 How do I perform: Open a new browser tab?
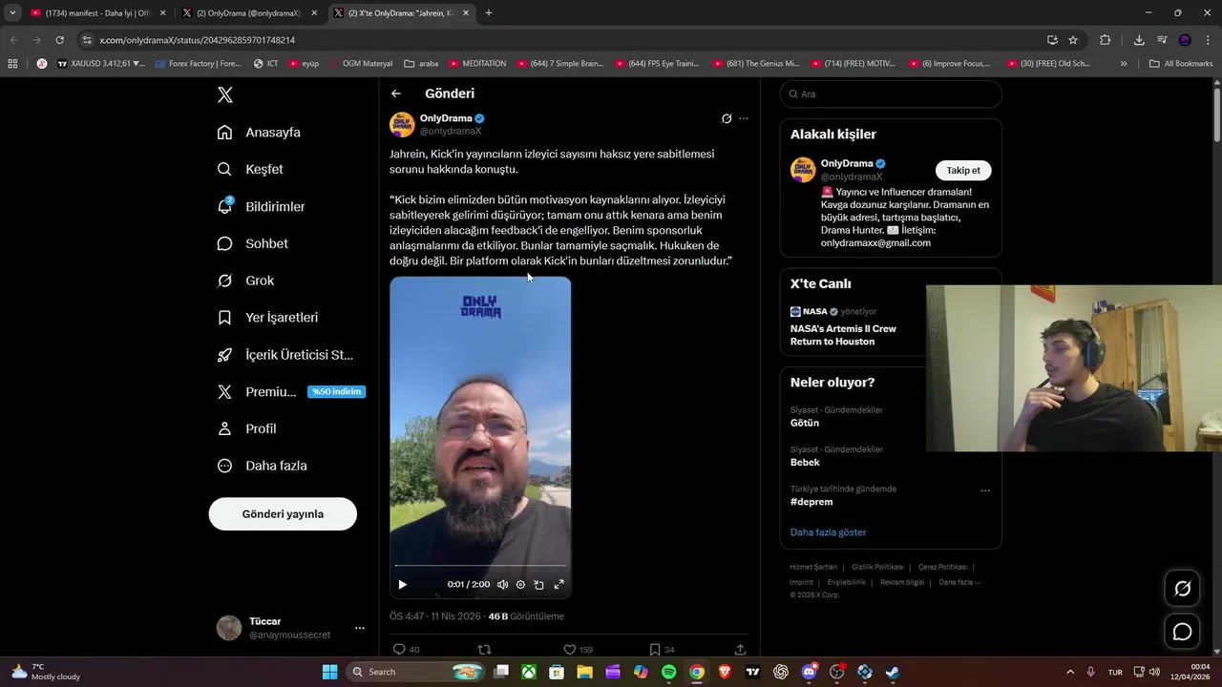point(489,13)
